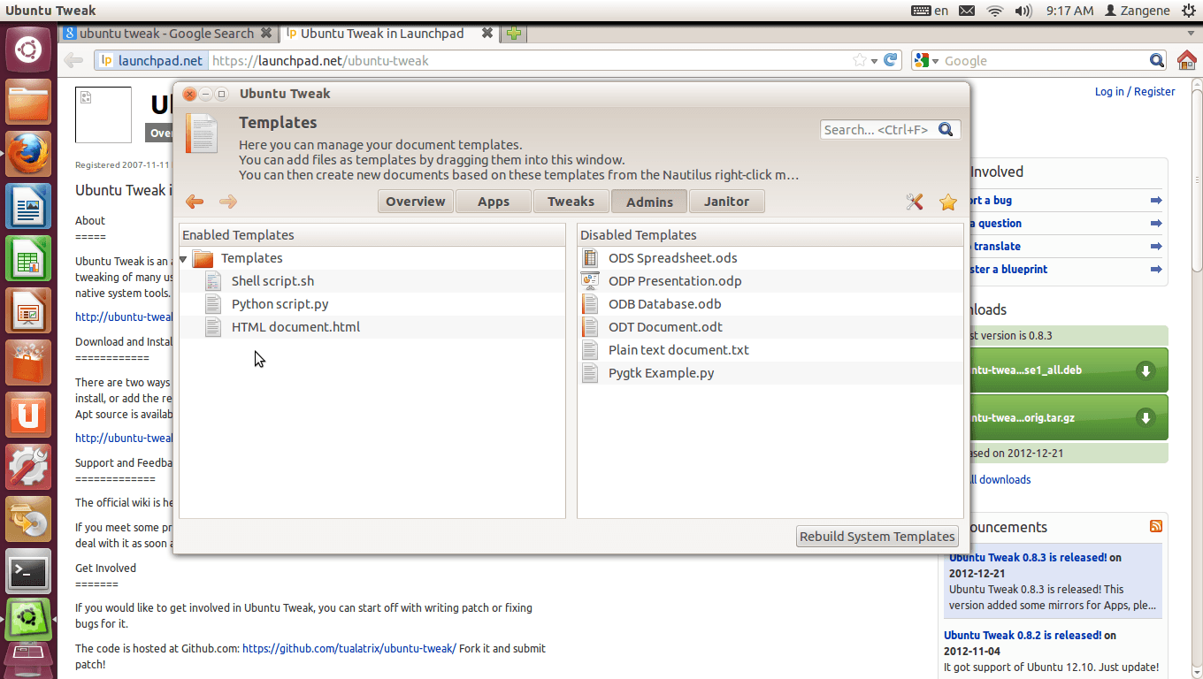Open system power cog menu
Viewport: 1203px width, 679px height.
click(1188, 11)
